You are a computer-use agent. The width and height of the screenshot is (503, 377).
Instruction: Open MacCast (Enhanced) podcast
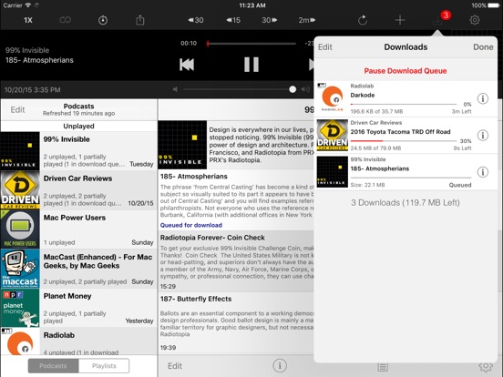coord(79,269)
